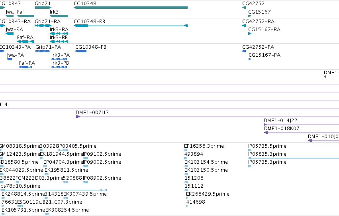Open EST IP03405.5prime
Image resolution: width=339 pixels, height=216 pixels.
[x=77, y=146]
